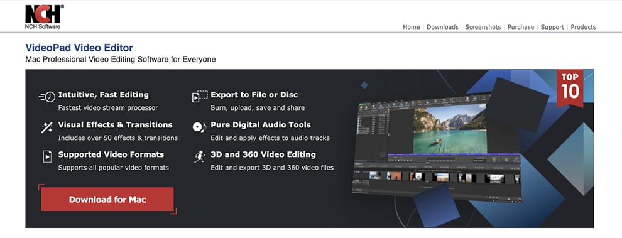Click 'Fastest video stream processor' text
The image size is (622, 238).
coord(108,108)
